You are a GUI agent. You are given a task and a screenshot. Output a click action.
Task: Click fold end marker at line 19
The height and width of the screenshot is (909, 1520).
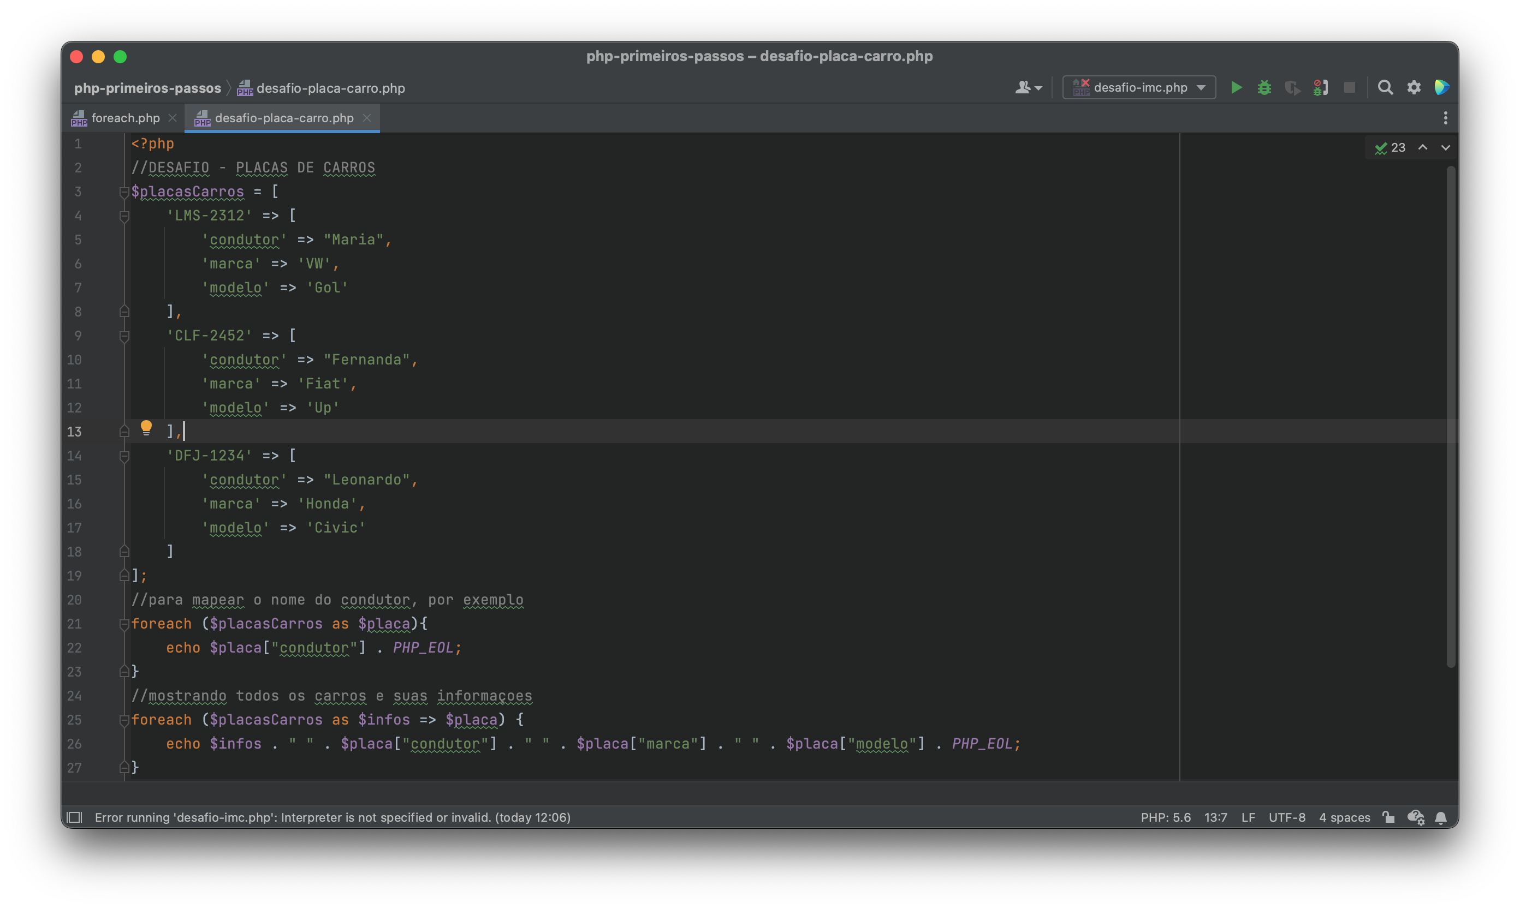pos(124,576)
